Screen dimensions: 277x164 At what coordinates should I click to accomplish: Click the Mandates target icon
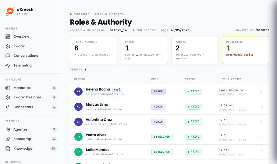point(8,88)
